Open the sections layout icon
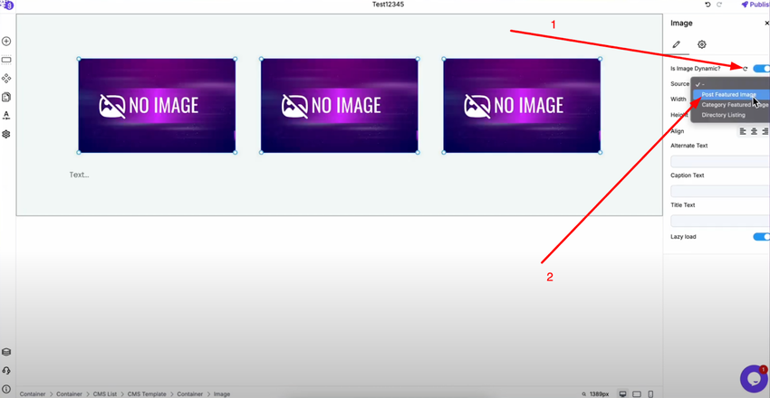 point(6,60)
